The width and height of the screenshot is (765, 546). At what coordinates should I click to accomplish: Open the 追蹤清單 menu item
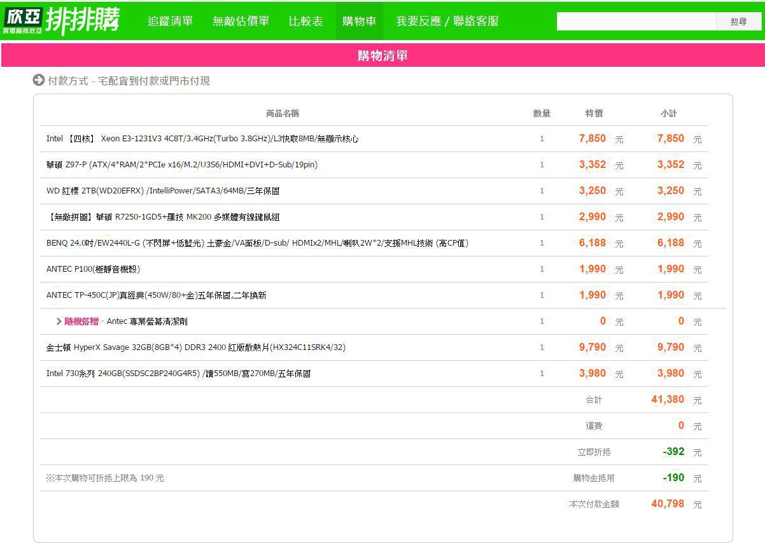(x=170, y=21)
